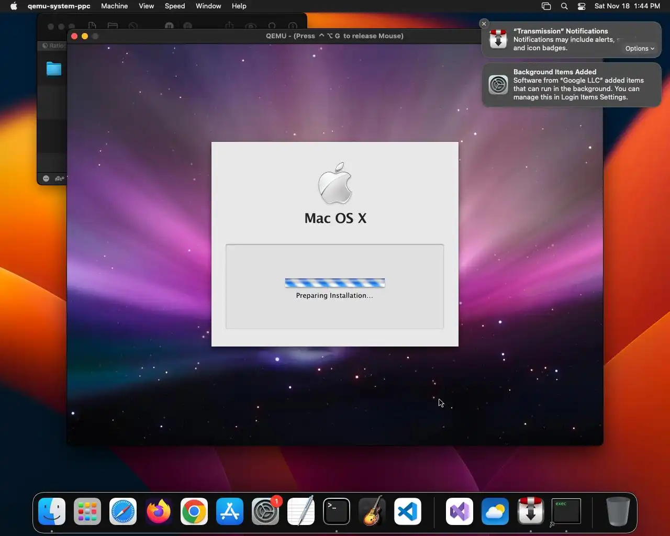Open the Apple menu
The image size is (670, 536).
coord(14,6)
